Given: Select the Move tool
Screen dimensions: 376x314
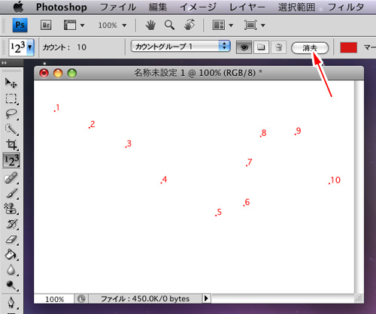Looking at the screenshot, I should [x=11, y=83].
